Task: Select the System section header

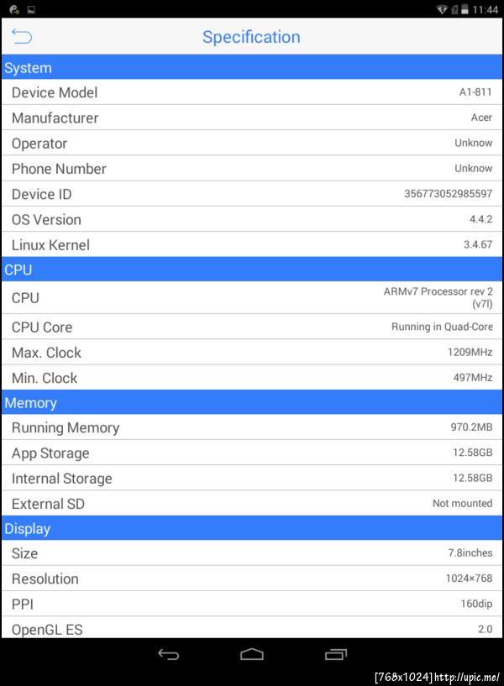Action: [252, 68]
